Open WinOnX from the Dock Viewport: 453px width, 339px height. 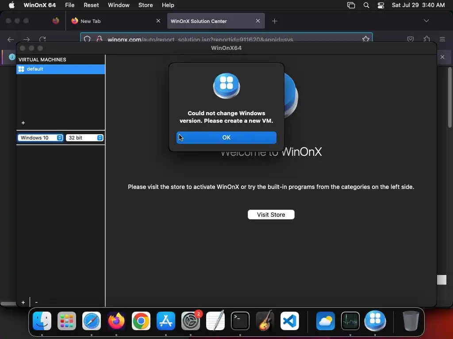pyautogui.click(x=375, y=321)
